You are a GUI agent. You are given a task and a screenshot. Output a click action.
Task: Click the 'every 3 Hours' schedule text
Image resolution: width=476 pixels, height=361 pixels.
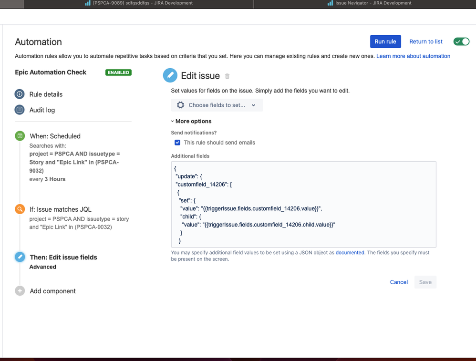point(47,179)
